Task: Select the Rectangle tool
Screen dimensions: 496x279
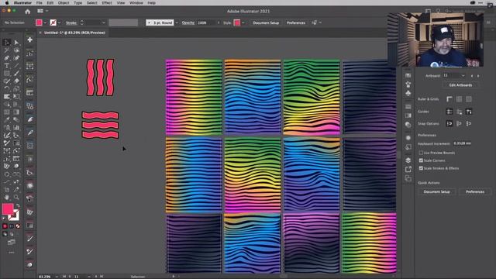Action: tap(7, 73)
